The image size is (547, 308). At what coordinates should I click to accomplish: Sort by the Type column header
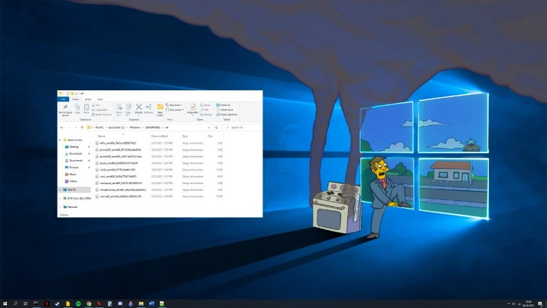pos(185,136)
